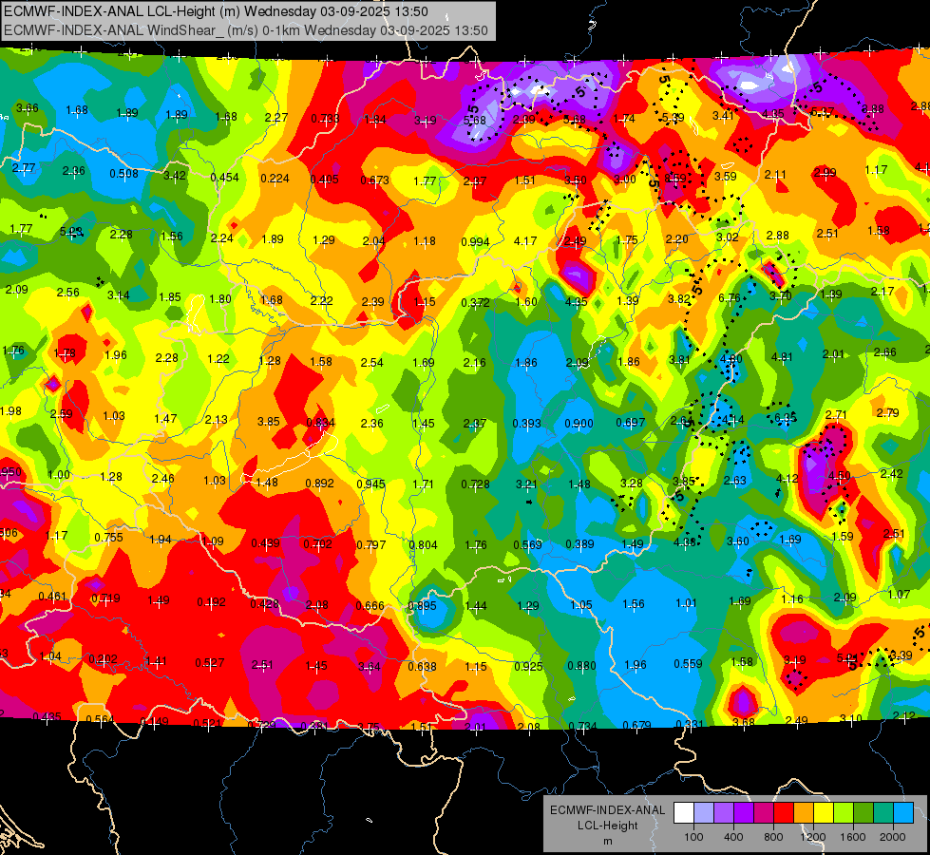Click the wind shear value 0.405
The width and height of the screenshot is (930, 855).
click(x=325, y=180)
